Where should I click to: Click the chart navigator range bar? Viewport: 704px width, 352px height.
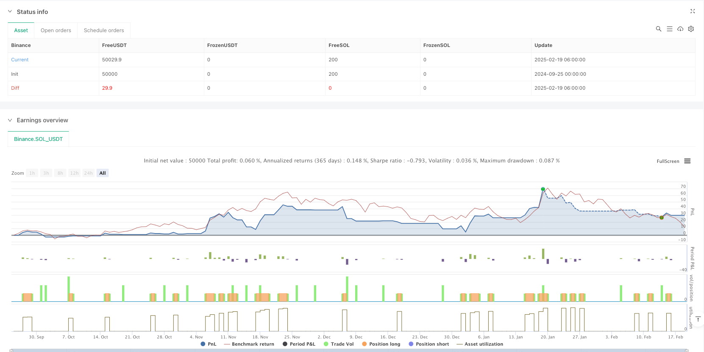(x=348, y=350)
